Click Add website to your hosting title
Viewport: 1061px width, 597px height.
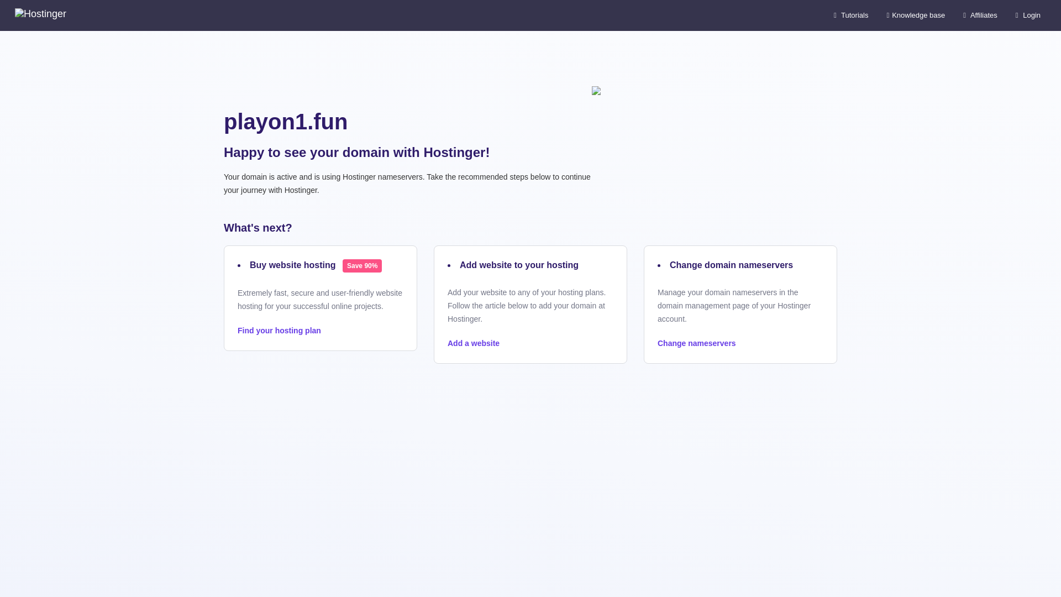pyautogui.click(x=519, y=265)
